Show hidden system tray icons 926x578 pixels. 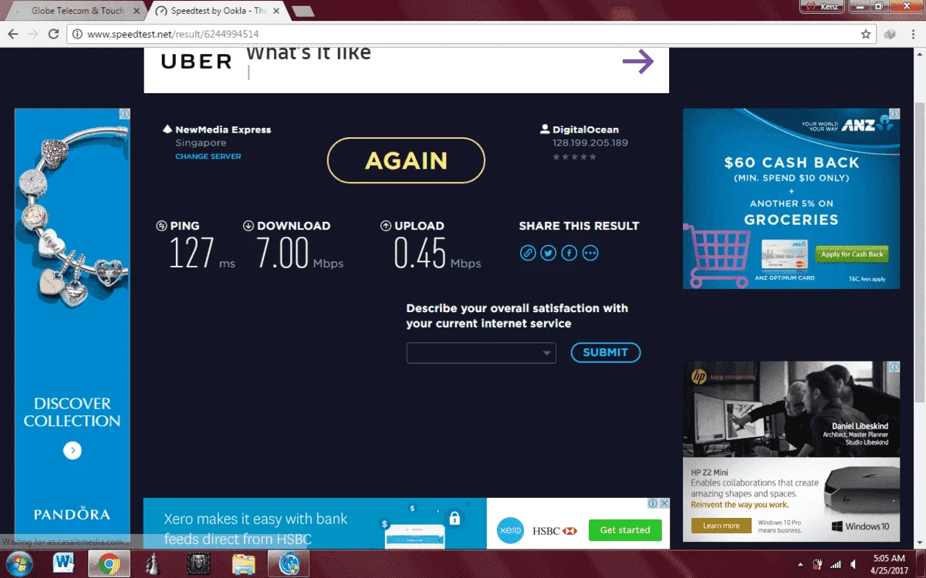coord(799,565)
